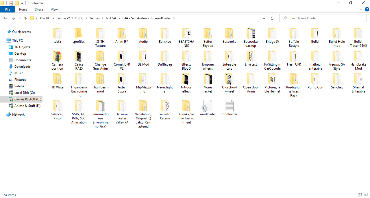Image resolution: width=370 pixels, height=198 pixels.
Task: Open the address bar history dropdown
Action: point(264,18)
